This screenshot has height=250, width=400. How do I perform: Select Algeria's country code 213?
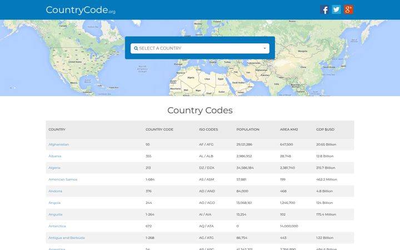(x=148, y=168)
